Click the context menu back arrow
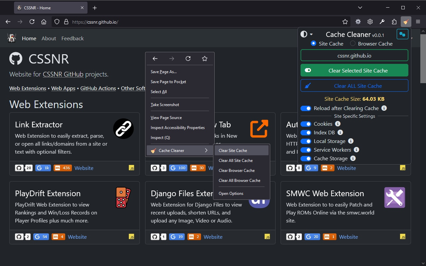The width and height of the screenshot is (426, 266). [x=155, y=59]
